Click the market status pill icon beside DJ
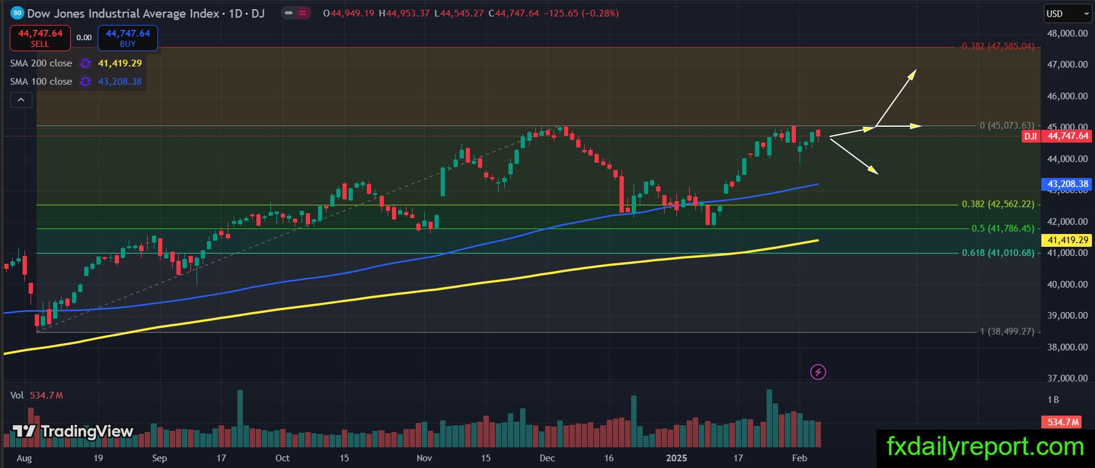 point(296,13)
